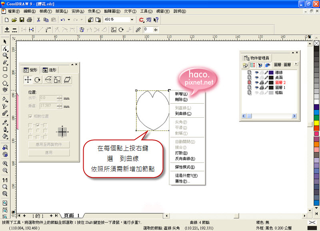Increase the 垂直 position spinner
The height and width of the screenshot is (231, 320).
click(59, 105)
